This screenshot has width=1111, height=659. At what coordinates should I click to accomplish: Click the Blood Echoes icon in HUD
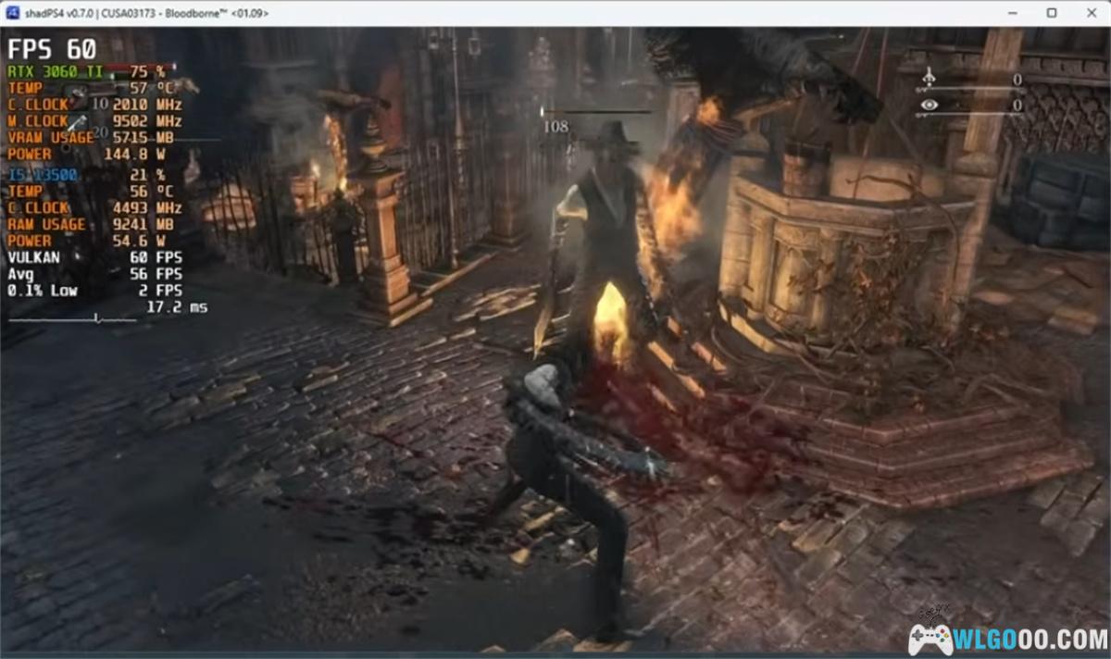click(x=929, y=81)
